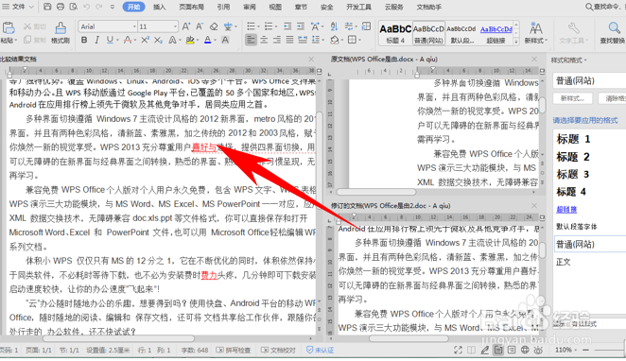626x361 pixels.
Task: Click the zoom out minus button
Action: coord(585,350)
